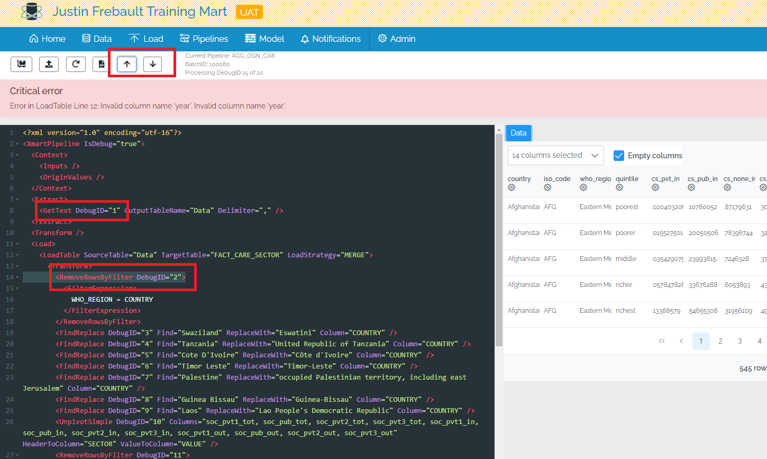Click the upload tray icon in the toolbar
This screenshot has width=767, height=459.
[x=49, y=64]
